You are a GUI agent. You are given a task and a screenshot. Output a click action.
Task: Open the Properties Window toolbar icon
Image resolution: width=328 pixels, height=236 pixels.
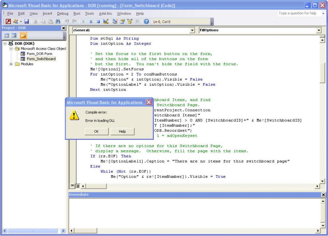(122, 21)
